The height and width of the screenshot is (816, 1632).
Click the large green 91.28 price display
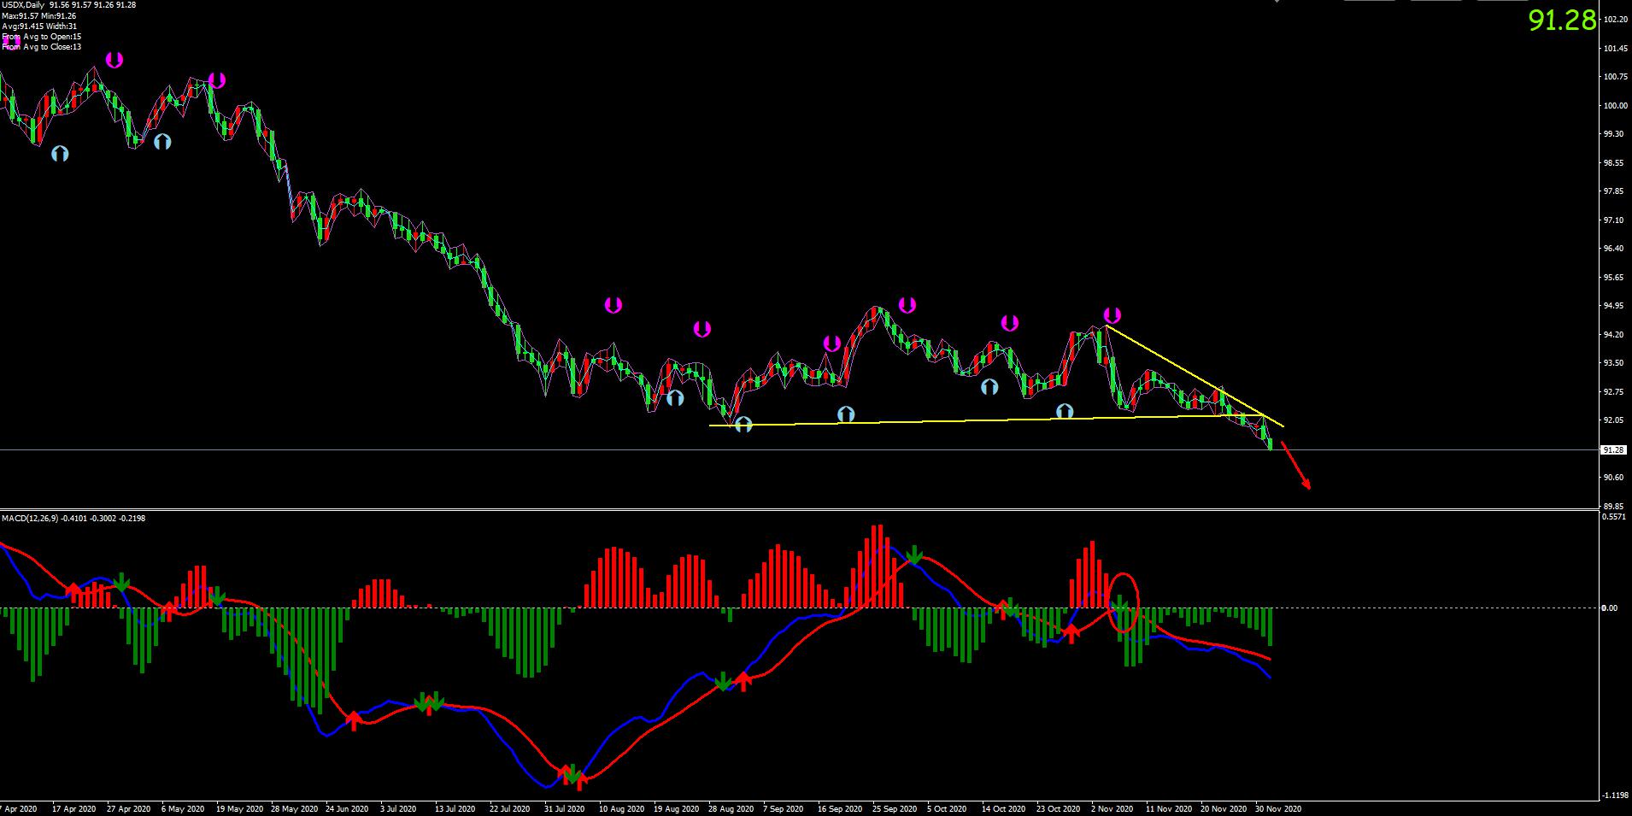coord(1561,21)
